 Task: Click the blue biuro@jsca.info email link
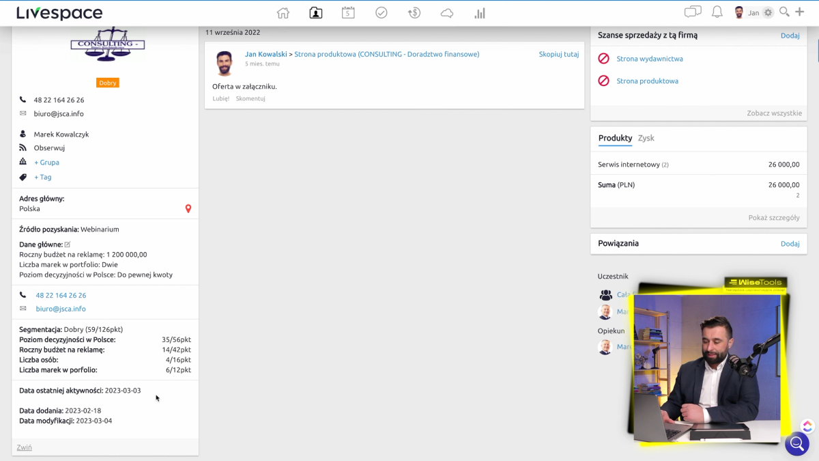(x=61, y=309)
